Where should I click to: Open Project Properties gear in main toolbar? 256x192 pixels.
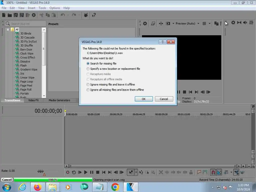[34, 15]
